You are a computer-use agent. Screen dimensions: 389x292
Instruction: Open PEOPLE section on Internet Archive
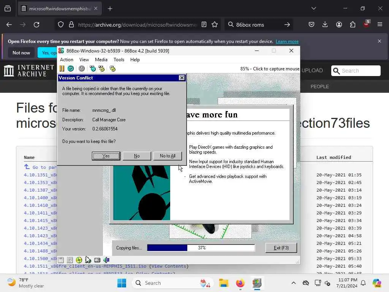coord(319,86)
